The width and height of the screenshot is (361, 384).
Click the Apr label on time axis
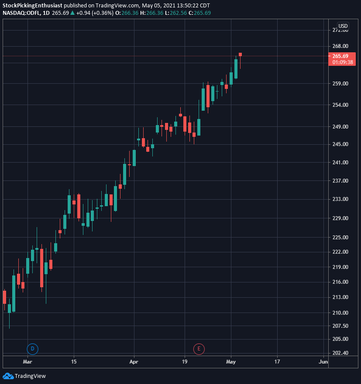pyautogui.click(x=134, y=362)
